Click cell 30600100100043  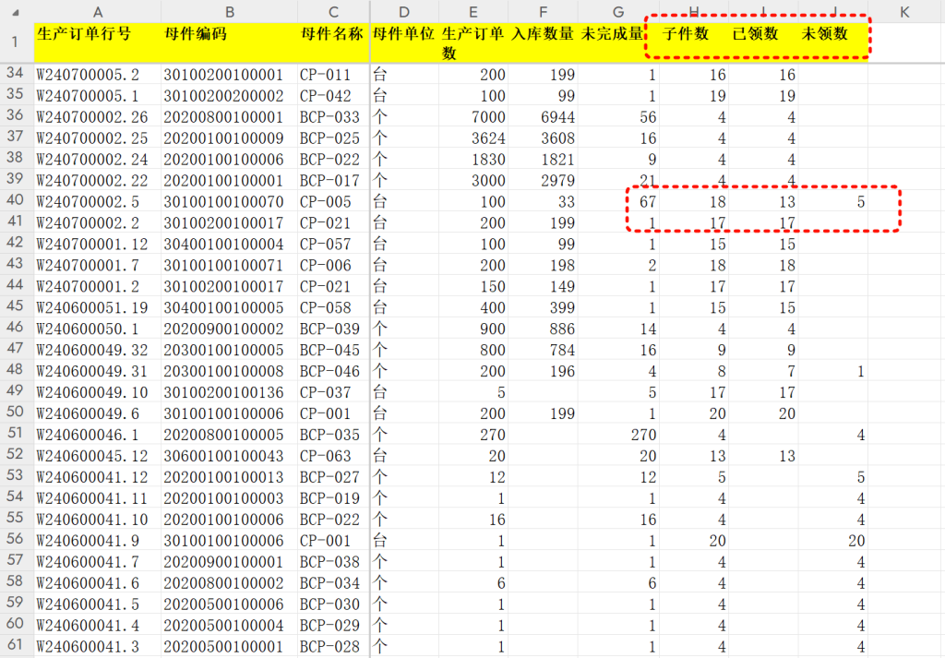coord(230,456)
